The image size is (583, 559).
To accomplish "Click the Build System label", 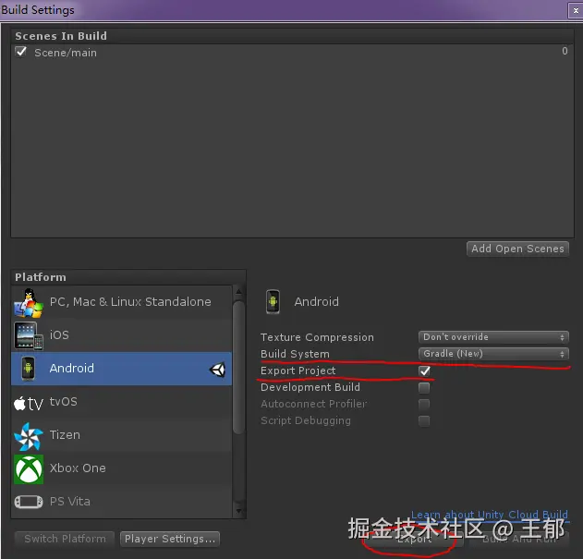I will click(x=295, y=354).
